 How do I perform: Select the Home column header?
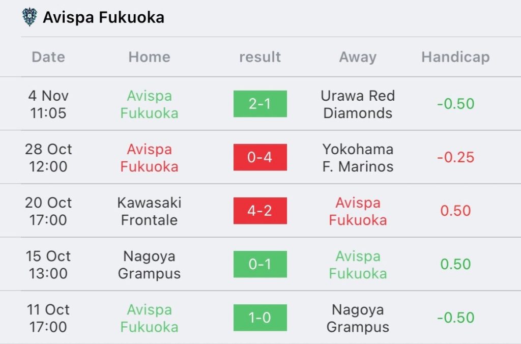[149, 57]
